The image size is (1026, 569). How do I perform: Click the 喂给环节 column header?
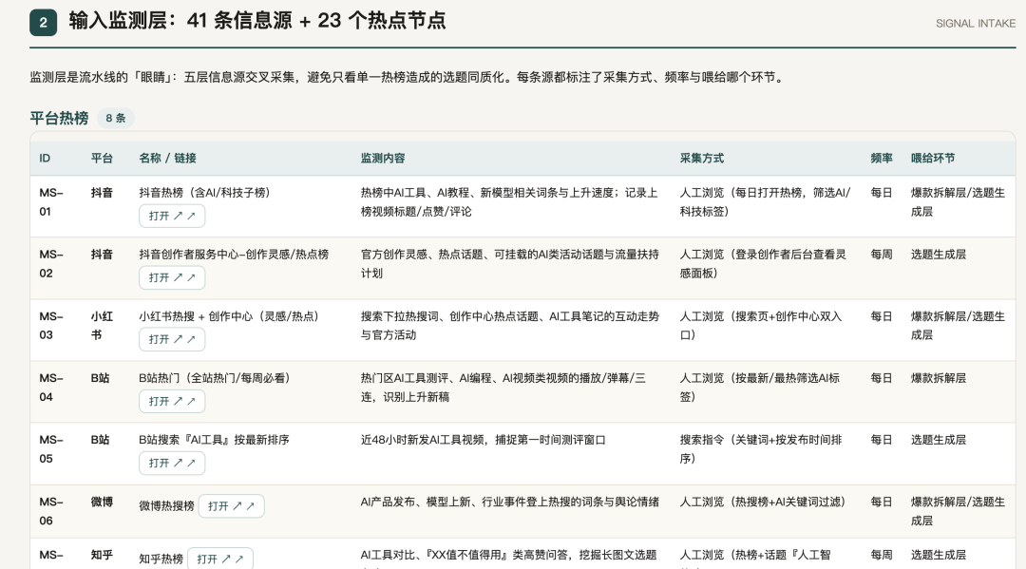(933, 159)
